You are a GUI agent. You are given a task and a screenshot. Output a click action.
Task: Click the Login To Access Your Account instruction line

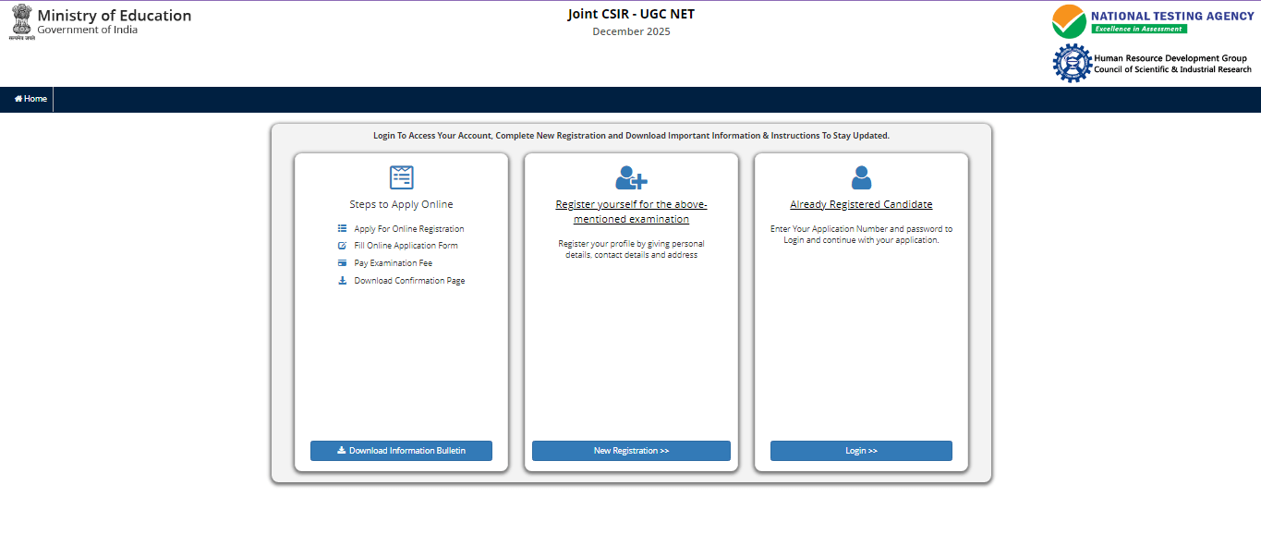tap(631, 136)
